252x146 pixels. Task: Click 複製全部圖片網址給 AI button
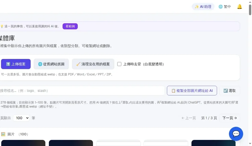192,91
